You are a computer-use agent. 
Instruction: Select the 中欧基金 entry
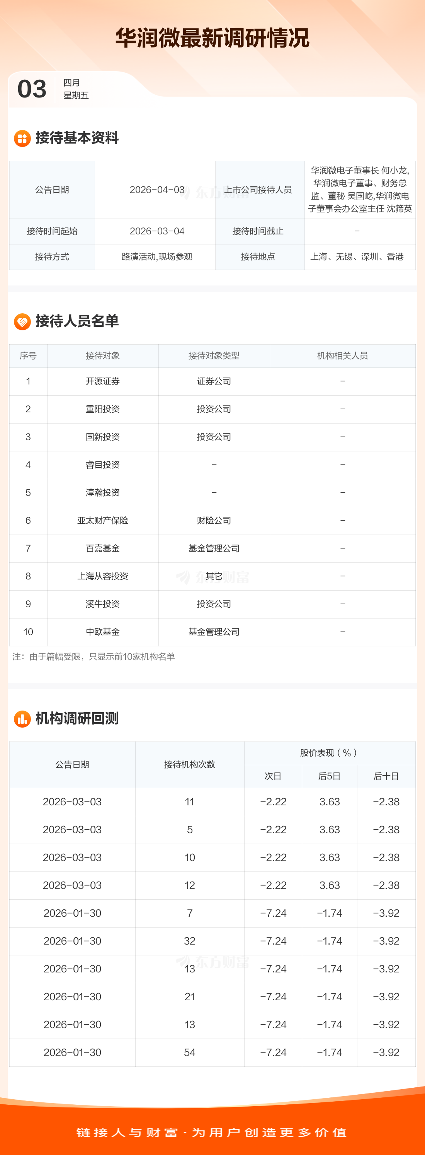point(102,632)
